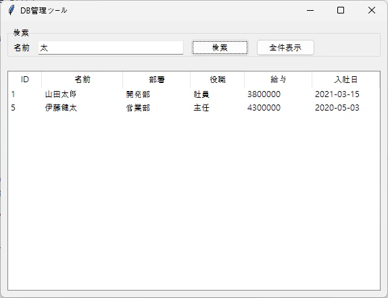The image size is (388, 298).
Task: Sort by the 名前 column header
Action: [82, 80]
